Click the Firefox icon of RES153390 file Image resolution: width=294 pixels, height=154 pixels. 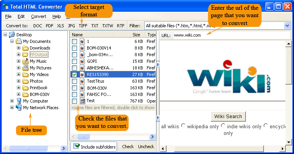[82, 74]
